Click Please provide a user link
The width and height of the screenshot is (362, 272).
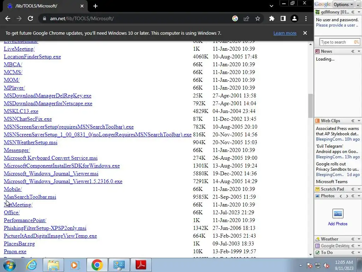[337, 25]
